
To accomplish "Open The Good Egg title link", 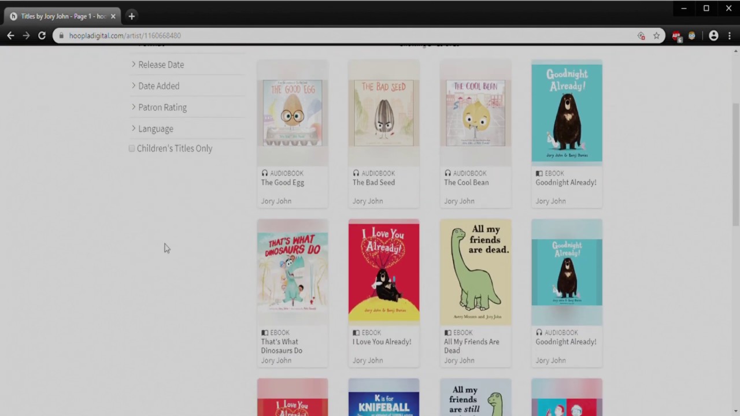I will 283,183.
